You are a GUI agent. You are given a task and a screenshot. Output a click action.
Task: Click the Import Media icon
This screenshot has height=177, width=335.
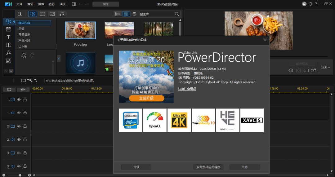point(20,14)
